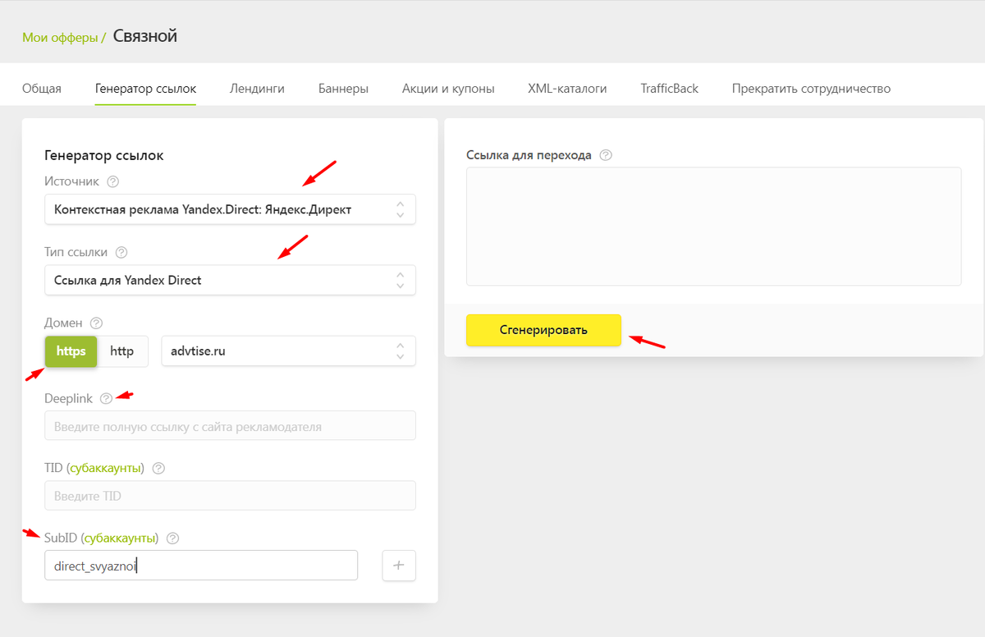985x637 pixels.
Task: Click the TID субаккаунты link
Action: coord(105,468)
